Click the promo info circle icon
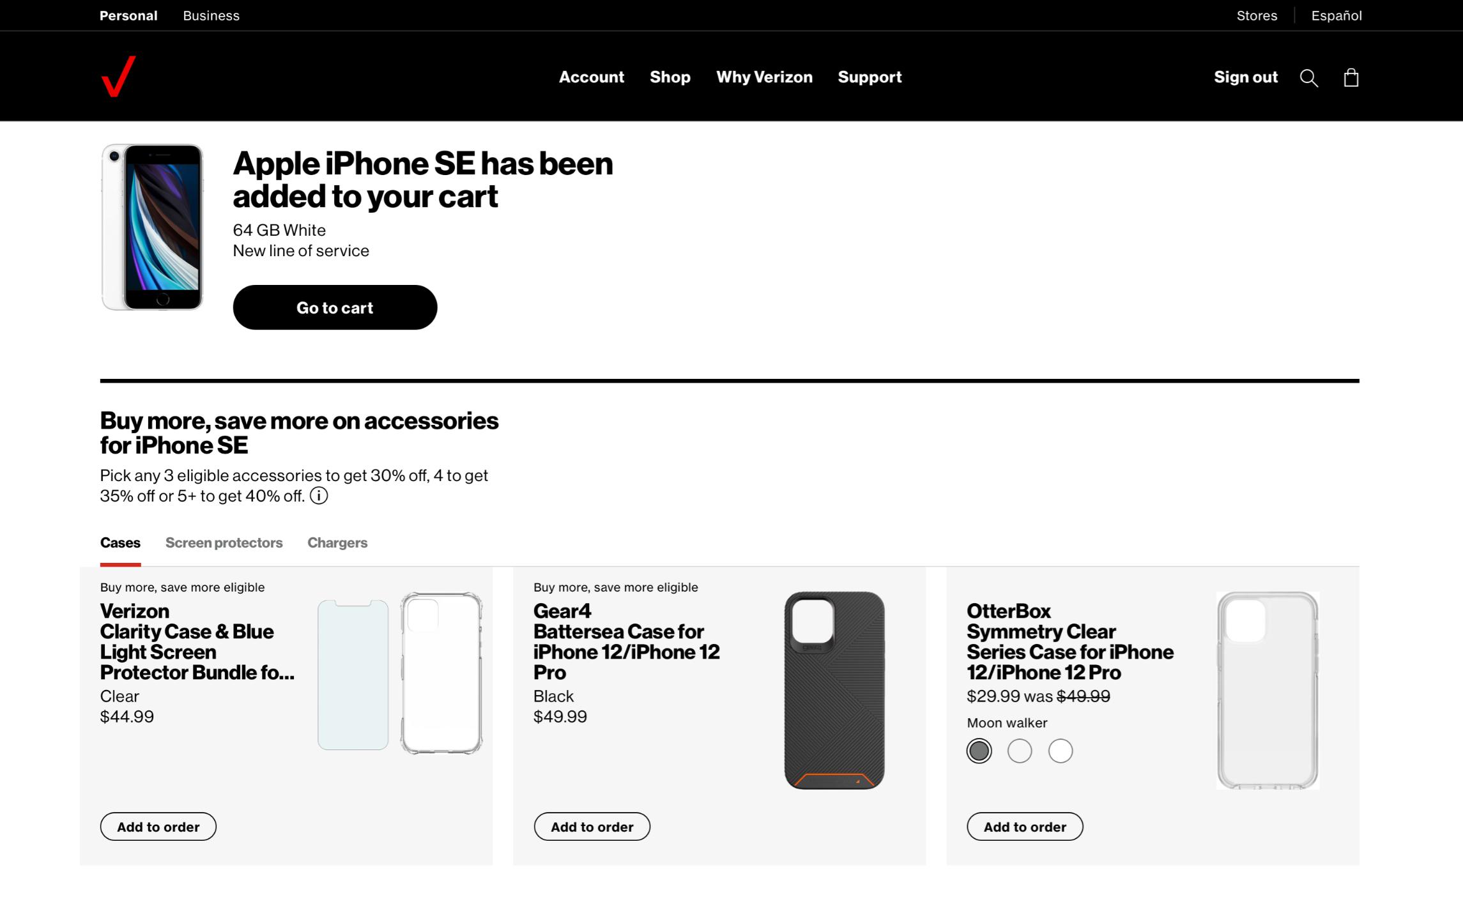 319,496
